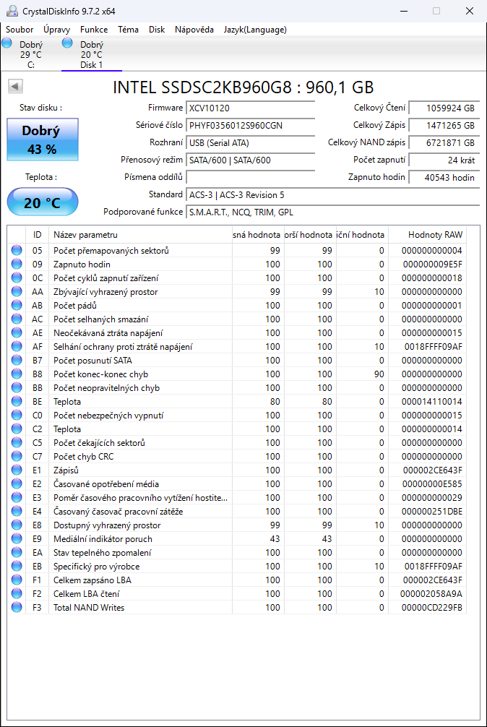
Task: Click the Dobrý 43 % health status button
Action: tap(43, 139)
